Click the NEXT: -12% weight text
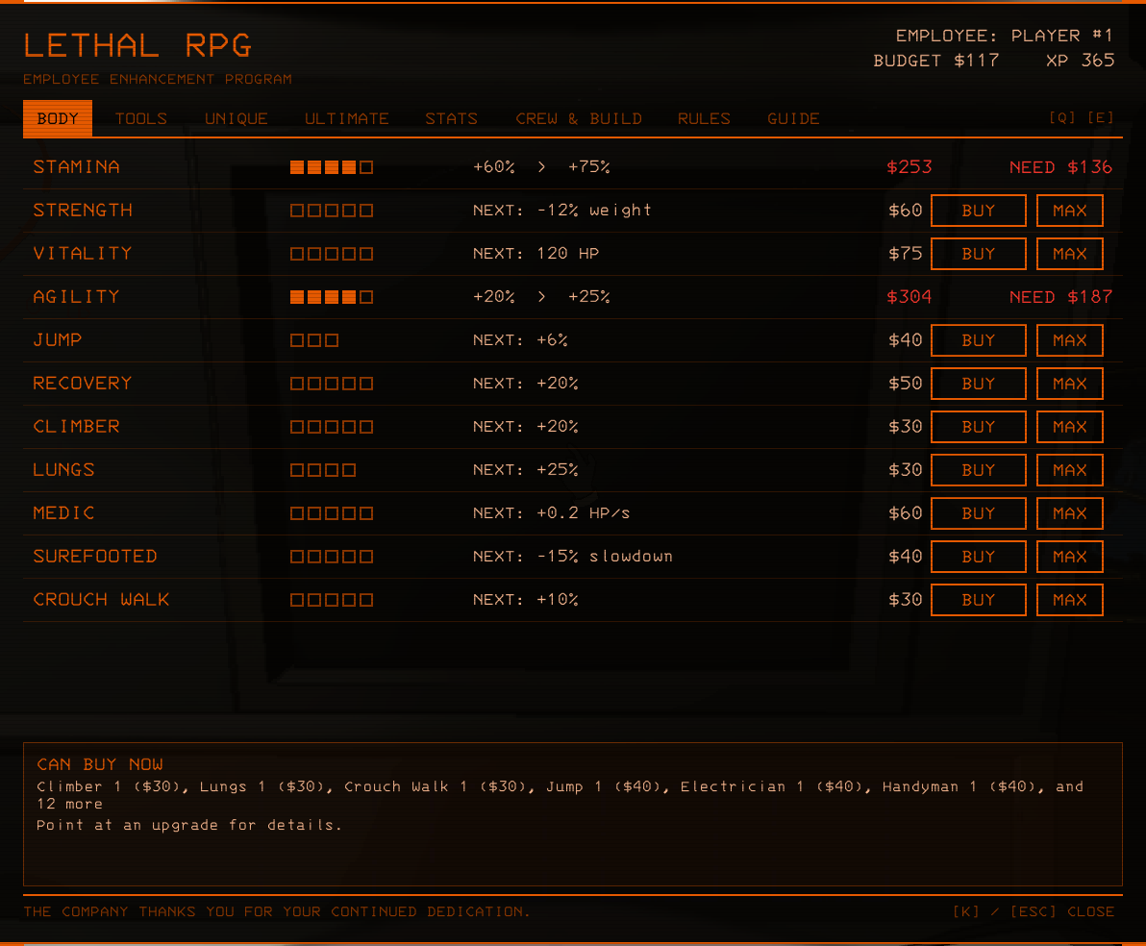The image size is (1146, 946). click(x=561, y=211)
